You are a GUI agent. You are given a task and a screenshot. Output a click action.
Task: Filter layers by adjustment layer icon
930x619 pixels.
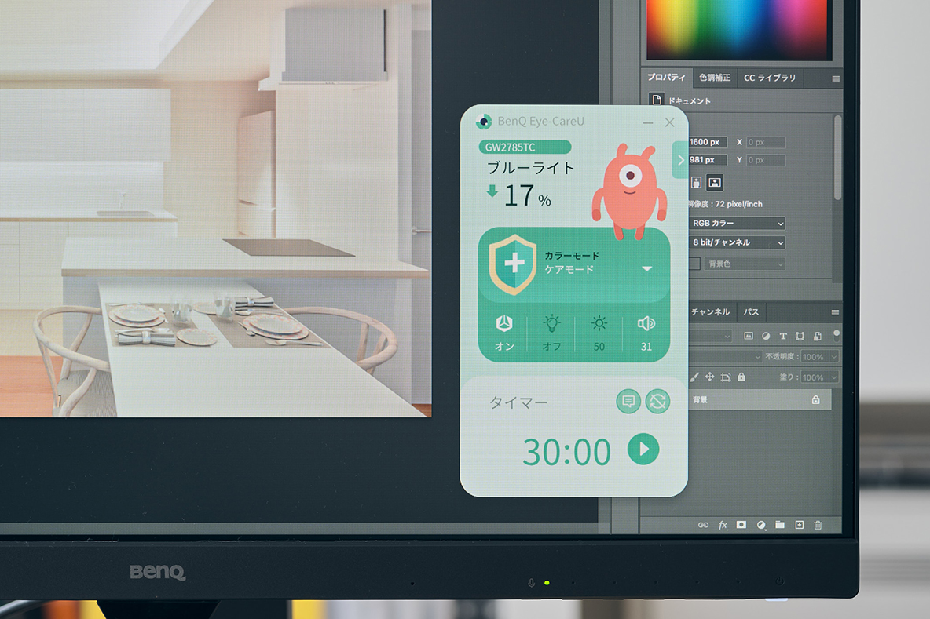click(766, 336)
